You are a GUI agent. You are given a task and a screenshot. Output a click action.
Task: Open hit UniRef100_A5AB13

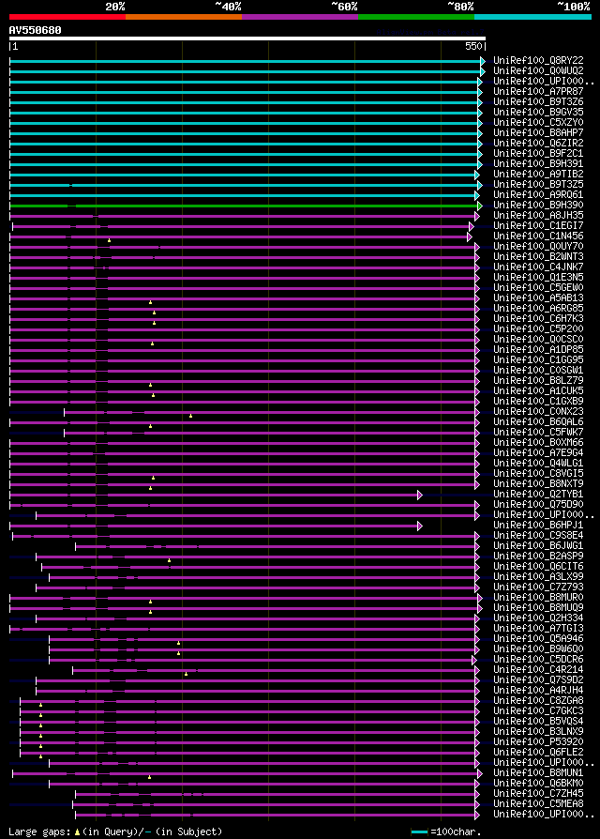click(x=538, y=298)
